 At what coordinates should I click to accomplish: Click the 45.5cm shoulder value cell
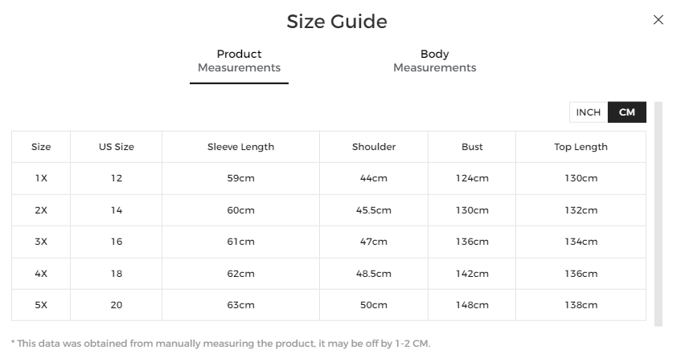(x=374, y=210)
